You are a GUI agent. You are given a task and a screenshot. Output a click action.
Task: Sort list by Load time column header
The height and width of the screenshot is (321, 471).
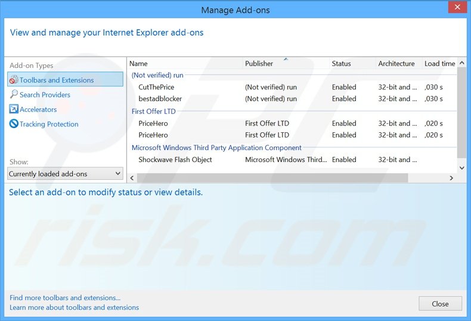[439, 64]
